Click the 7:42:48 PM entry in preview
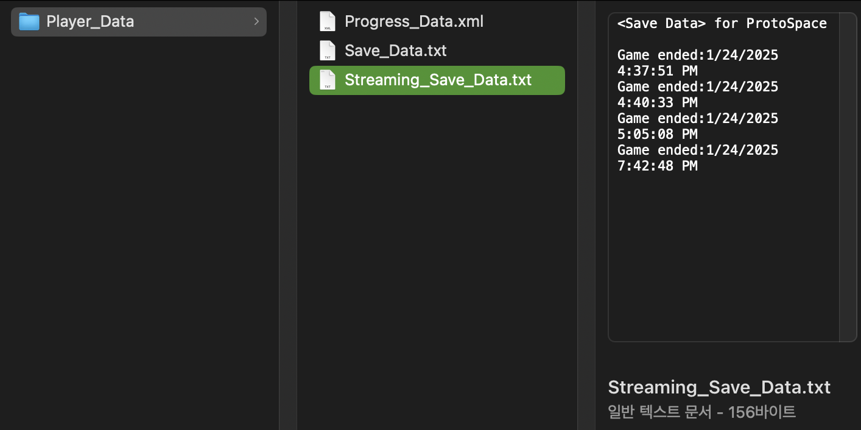Viewport: 861px width, 430px height. click(657, 166)
